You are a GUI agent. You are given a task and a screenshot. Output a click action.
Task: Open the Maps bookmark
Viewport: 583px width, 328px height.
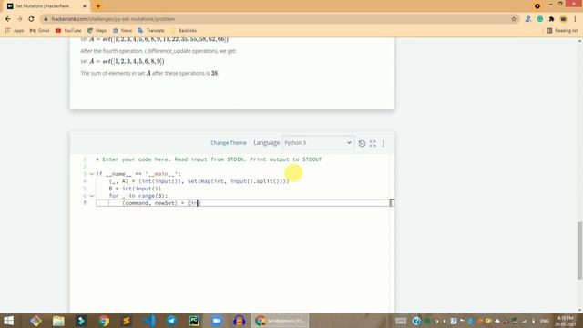pyautogui.click(x=97, y=30)
